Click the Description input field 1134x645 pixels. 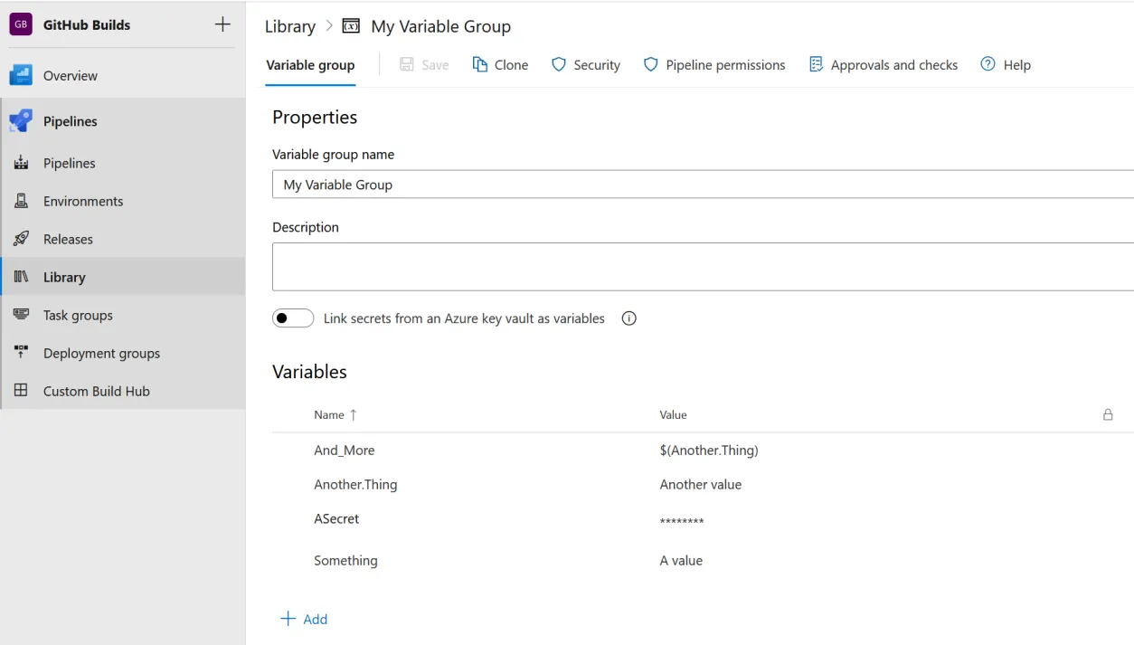[x=633, y=266]
